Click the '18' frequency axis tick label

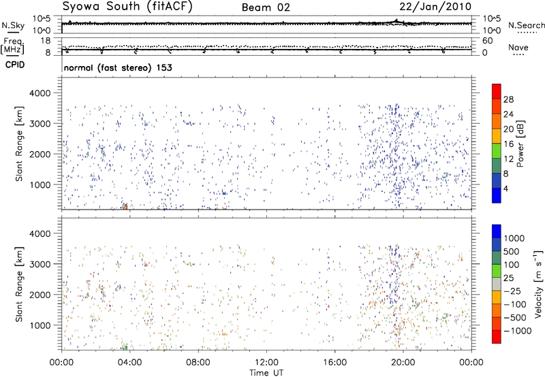45,41
